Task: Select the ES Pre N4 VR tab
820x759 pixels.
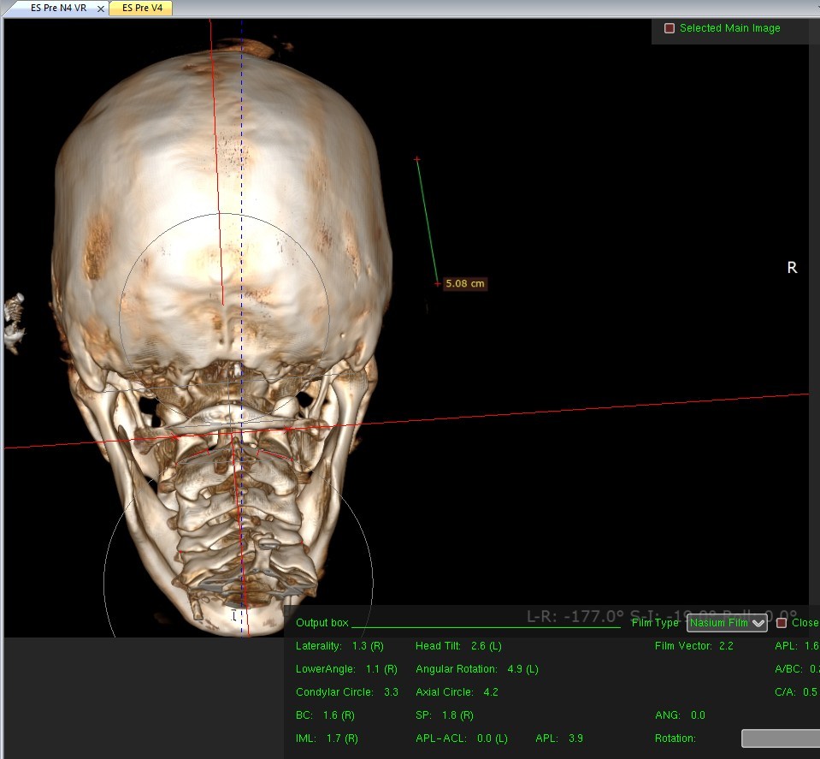Action: pyautogui.click(x=58, y=8)
